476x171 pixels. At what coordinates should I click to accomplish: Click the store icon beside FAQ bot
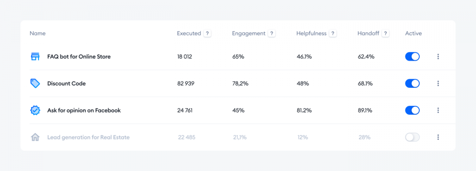tap(35, 57)
